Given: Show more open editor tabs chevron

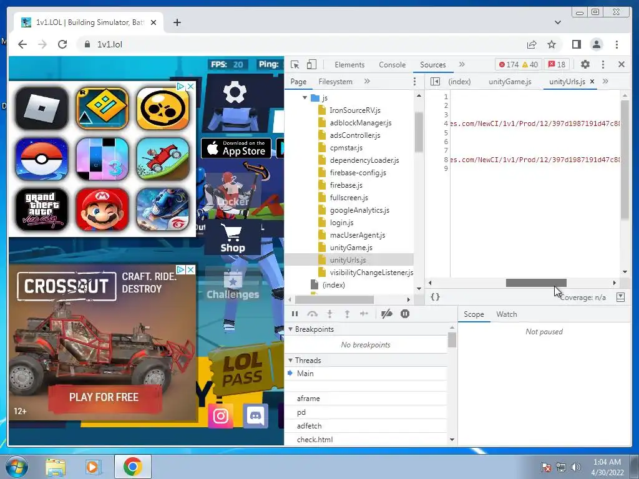Looking at the screenshot, I should click(x=605, y=82).
